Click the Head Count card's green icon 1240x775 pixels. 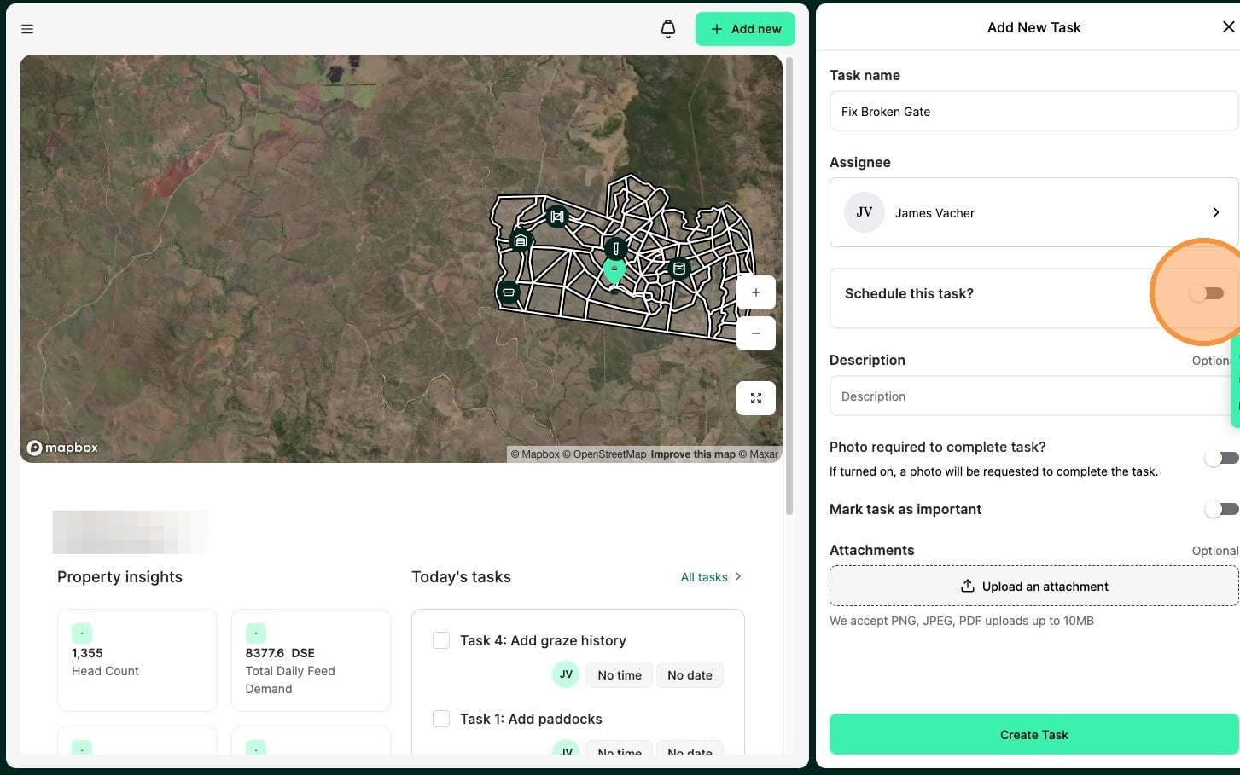(82, 633)
